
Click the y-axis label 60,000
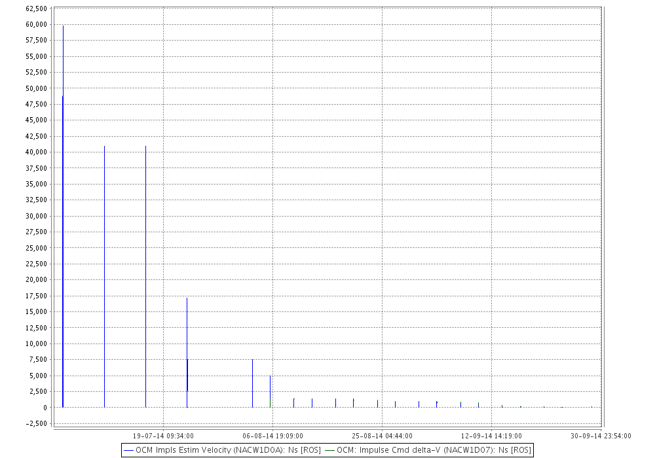[x=36, y=24]
